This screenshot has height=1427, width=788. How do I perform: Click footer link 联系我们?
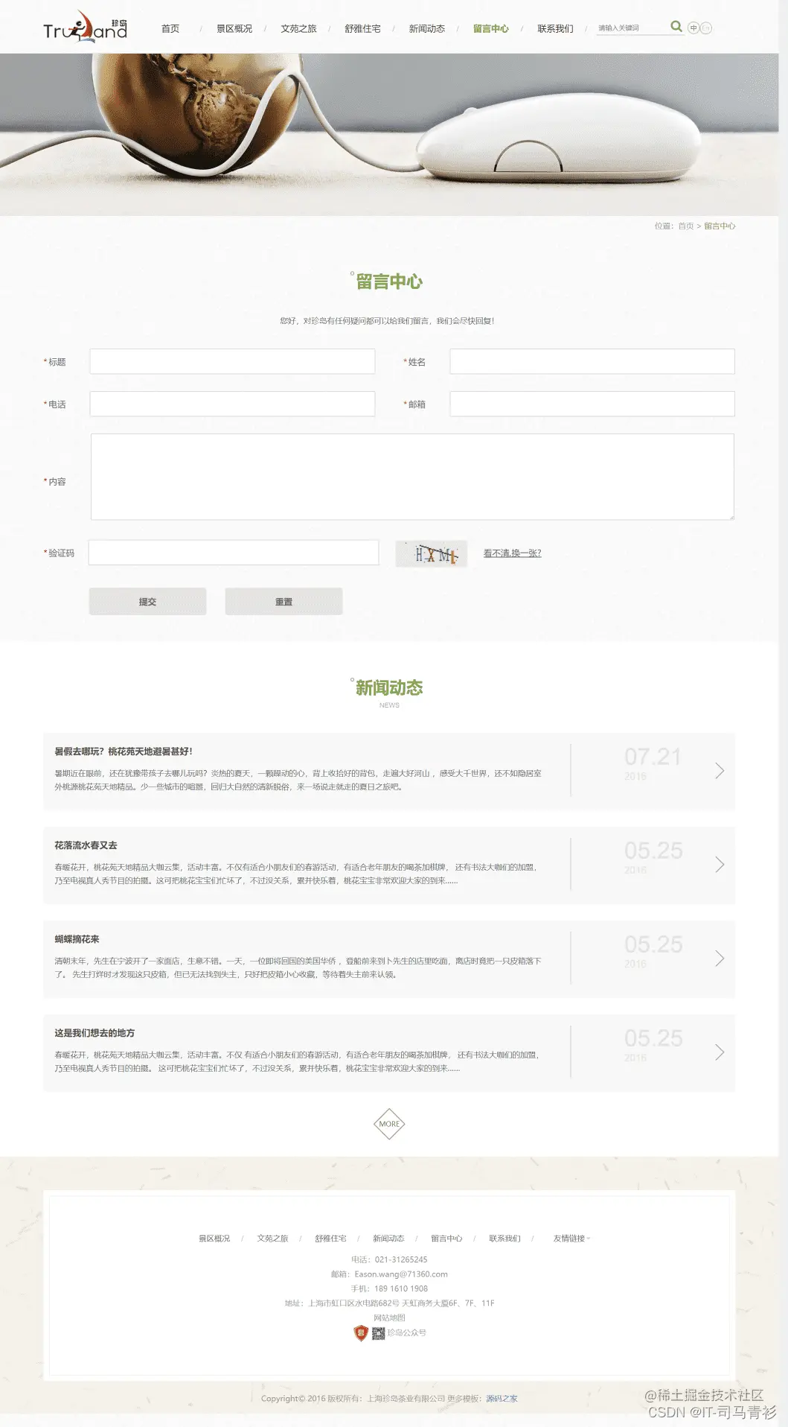tap(504, 1239)
